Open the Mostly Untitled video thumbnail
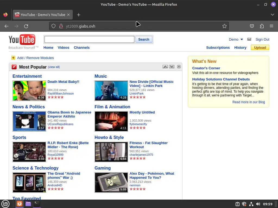 111,121
